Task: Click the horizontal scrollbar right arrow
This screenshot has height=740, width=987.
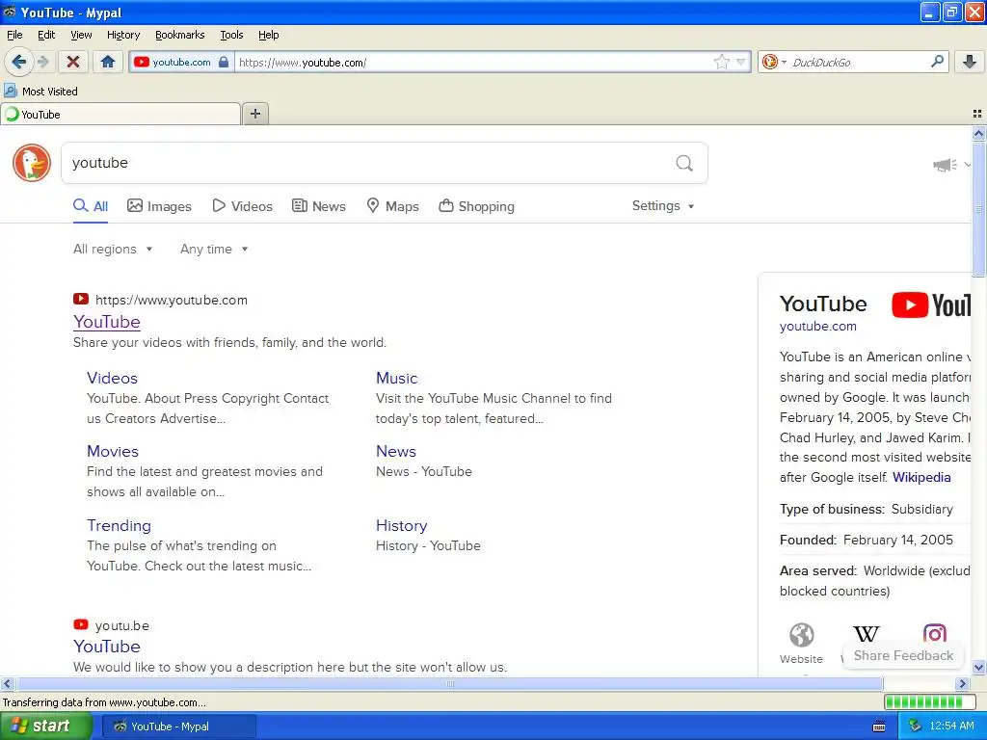Action: point(963,684)
